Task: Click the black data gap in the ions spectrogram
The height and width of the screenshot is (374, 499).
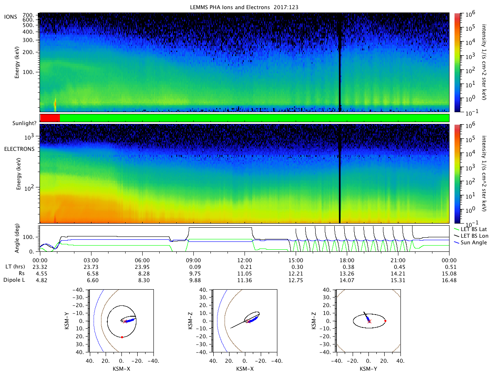Action: (340, 62)
